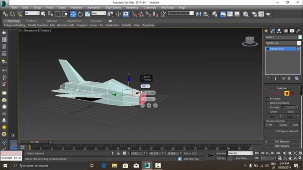Select the Select and Link tool
The width and height of the screenshot is (303, 170).
click(5, 14)
